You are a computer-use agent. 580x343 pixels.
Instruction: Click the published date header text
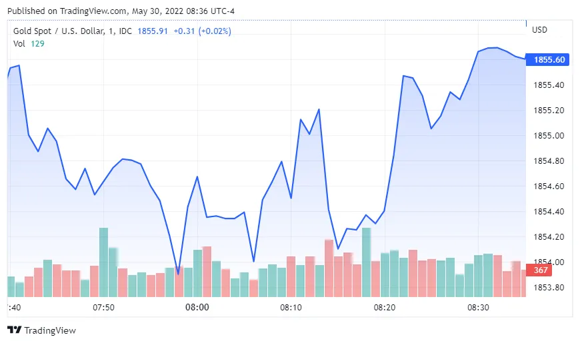(x=121, y=11)
